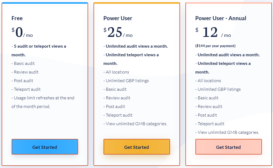This screenshot has width=273, height=168.
Task: Click the ($144 per year payment) note
Action: (x=215, y=46)
